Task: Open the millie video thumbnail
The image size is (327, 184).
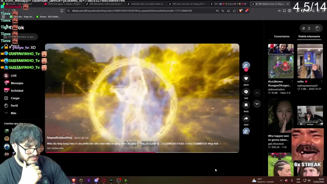Action: pos(310,61)
